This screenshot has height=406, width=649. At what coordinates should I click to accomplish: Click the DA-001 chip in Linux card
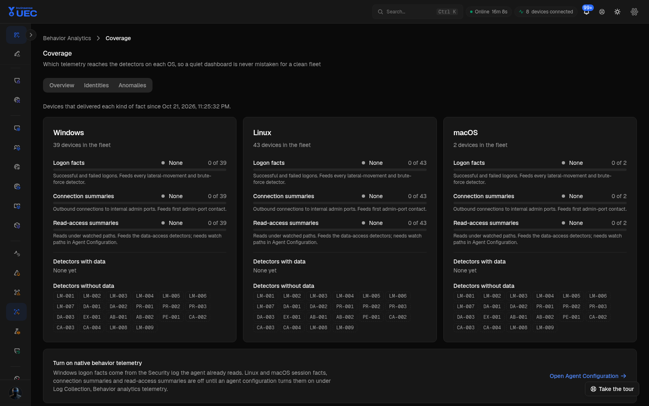[x=292, y=307]
